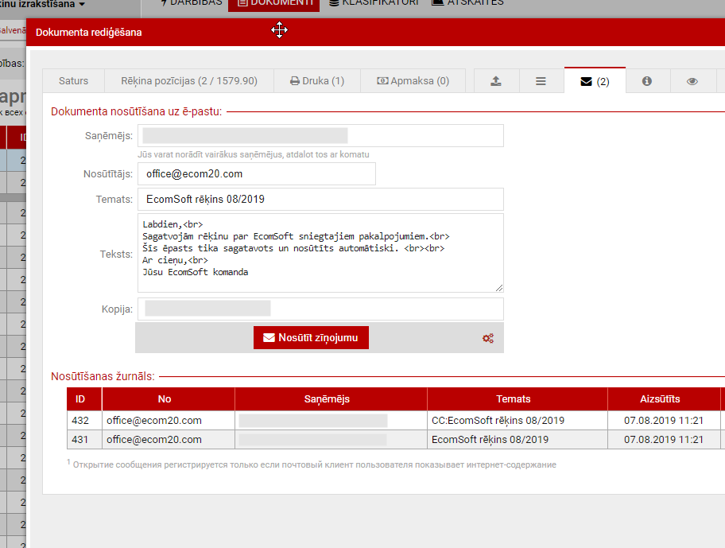Focus the Nosūtītājs sender field

point(256,173)
